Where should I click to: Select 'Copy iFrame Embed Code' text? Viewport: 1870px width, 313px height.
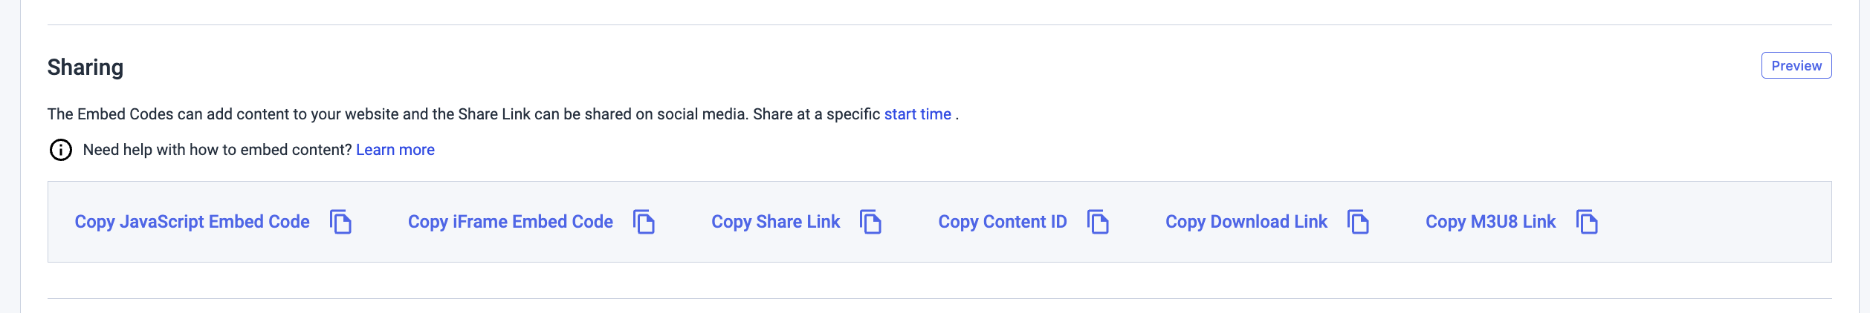point(510,222)
